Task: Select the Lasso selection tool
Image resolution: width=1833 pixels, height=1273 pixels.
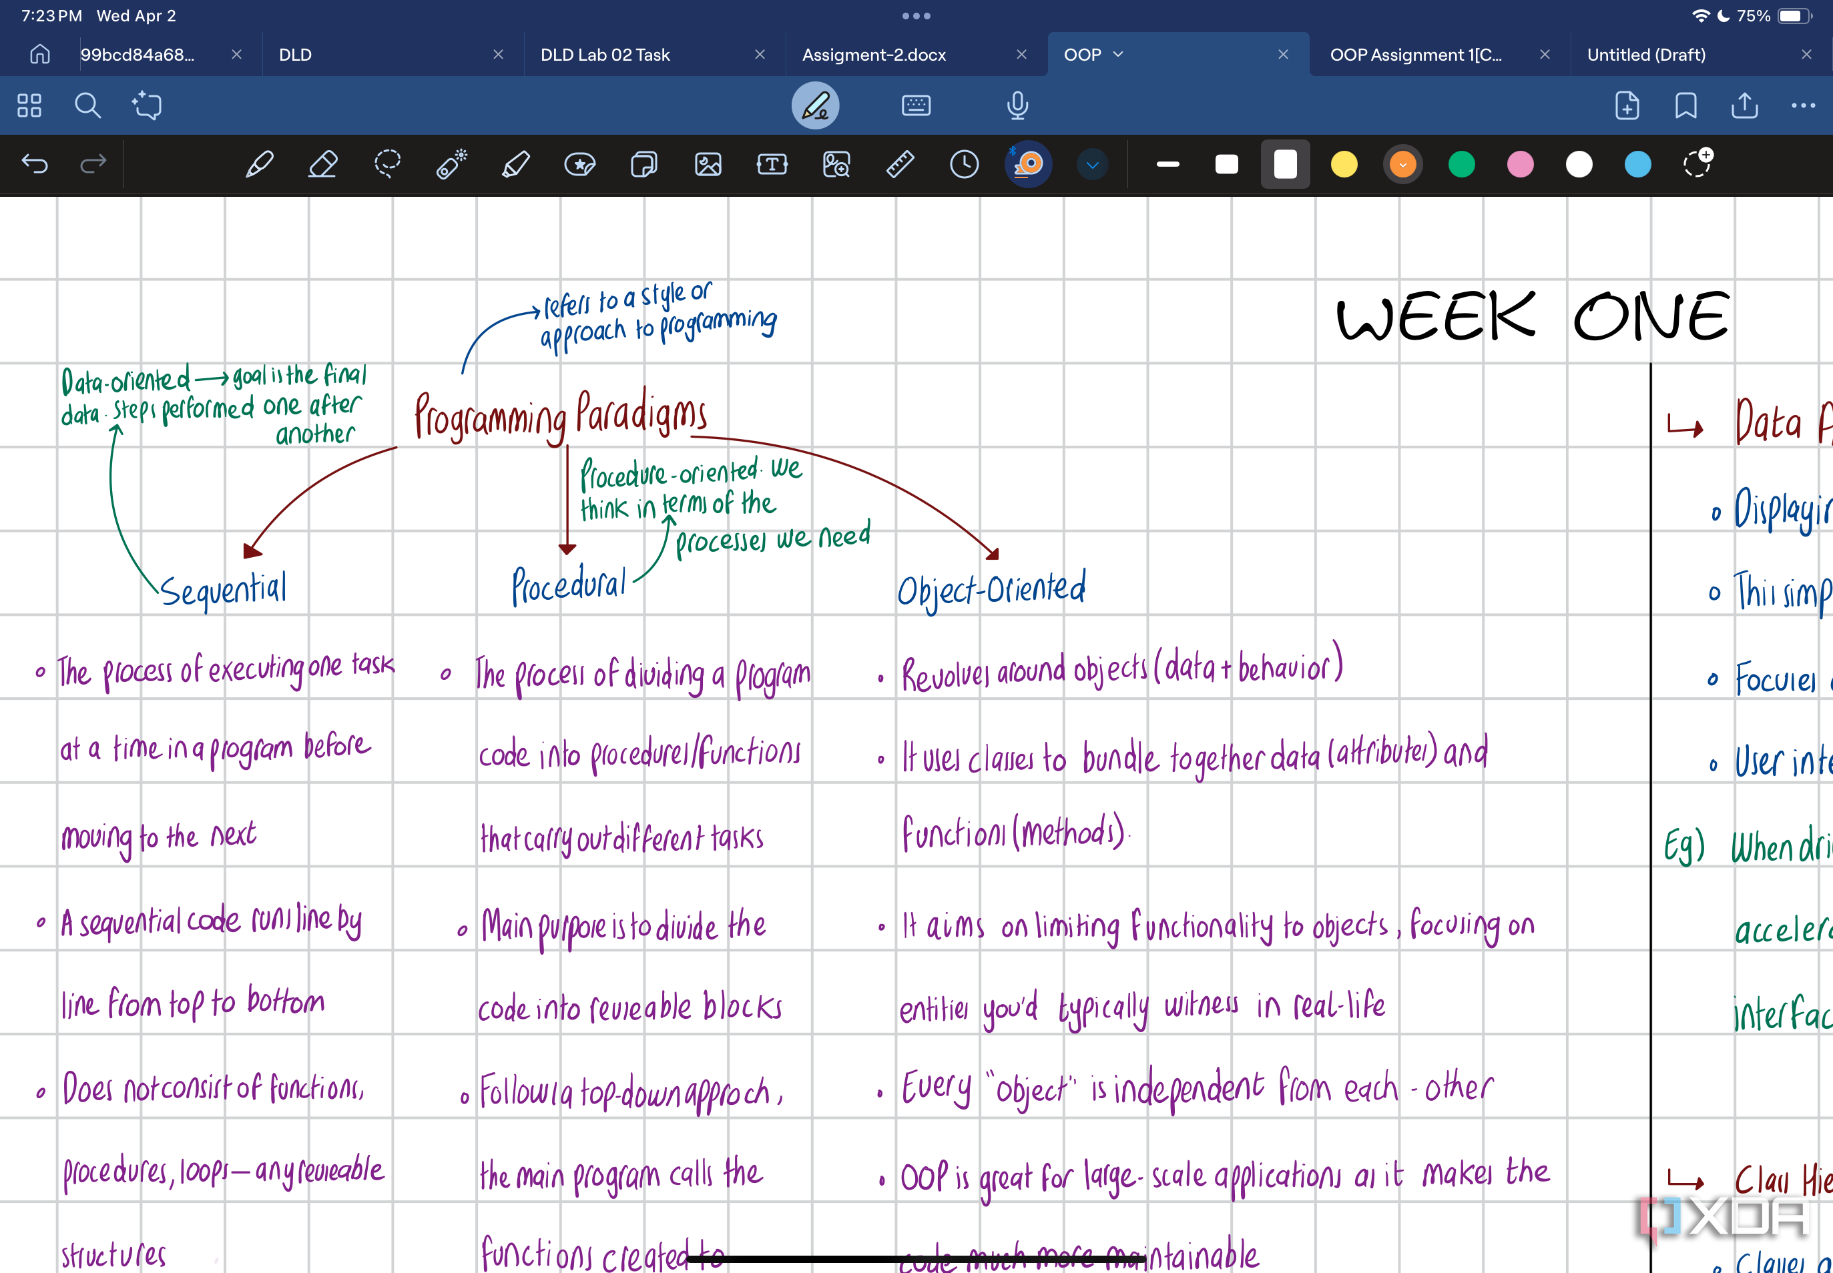Action: [387, 164]
